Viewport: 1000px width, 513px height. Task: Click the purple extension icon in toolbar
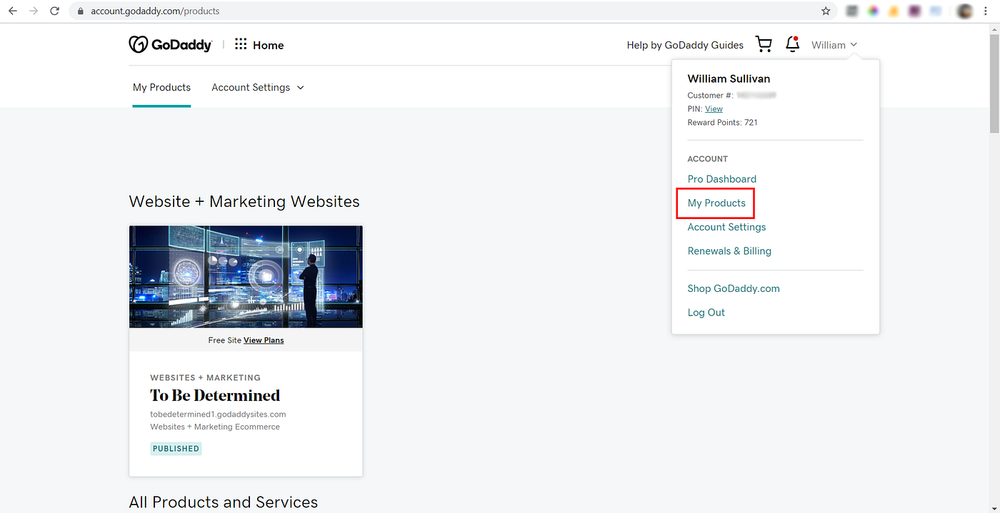(914, 11)
